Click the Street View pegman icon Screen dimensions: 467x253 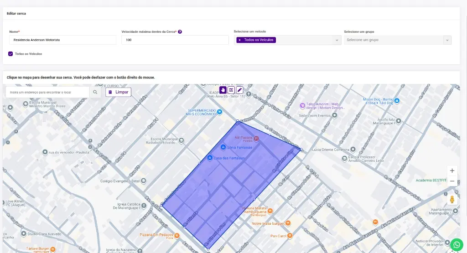[x=452, y=199]
